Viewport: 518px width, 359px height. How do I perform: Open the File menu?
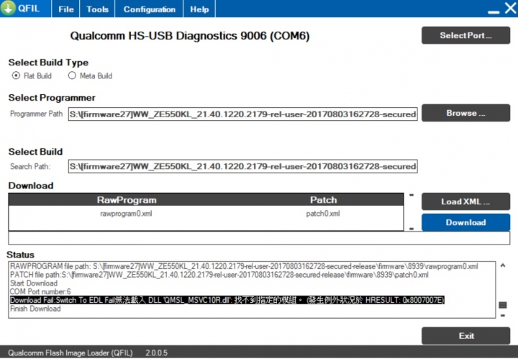click(65, 9)
